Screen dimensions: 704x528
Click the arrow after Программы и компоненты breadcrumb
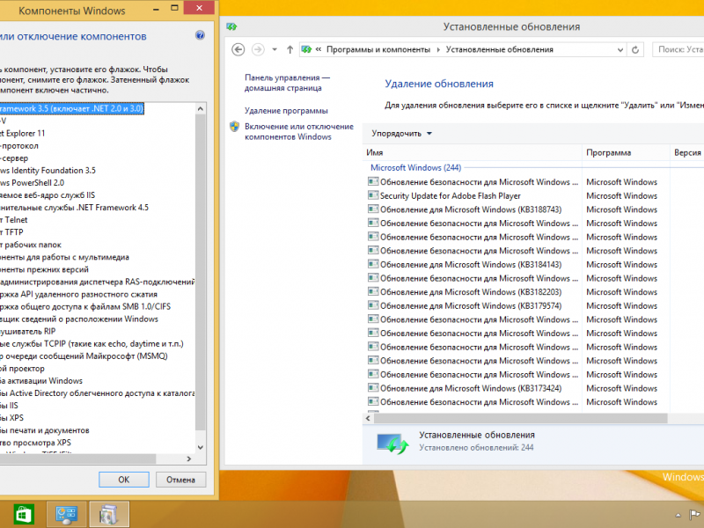(438, 49)
